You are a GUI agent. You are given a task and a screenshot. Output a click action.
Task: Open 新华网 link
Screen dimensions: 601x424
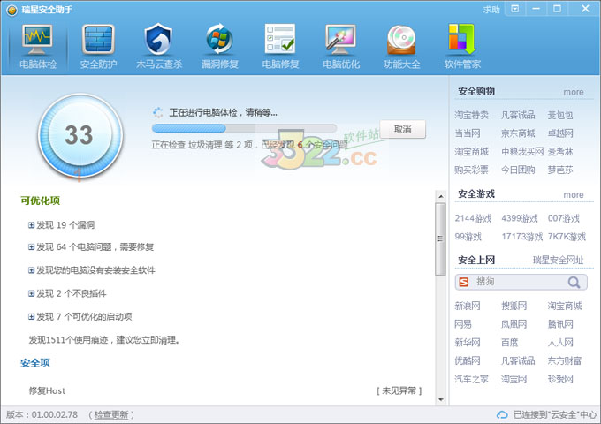(x=468, y=343)
